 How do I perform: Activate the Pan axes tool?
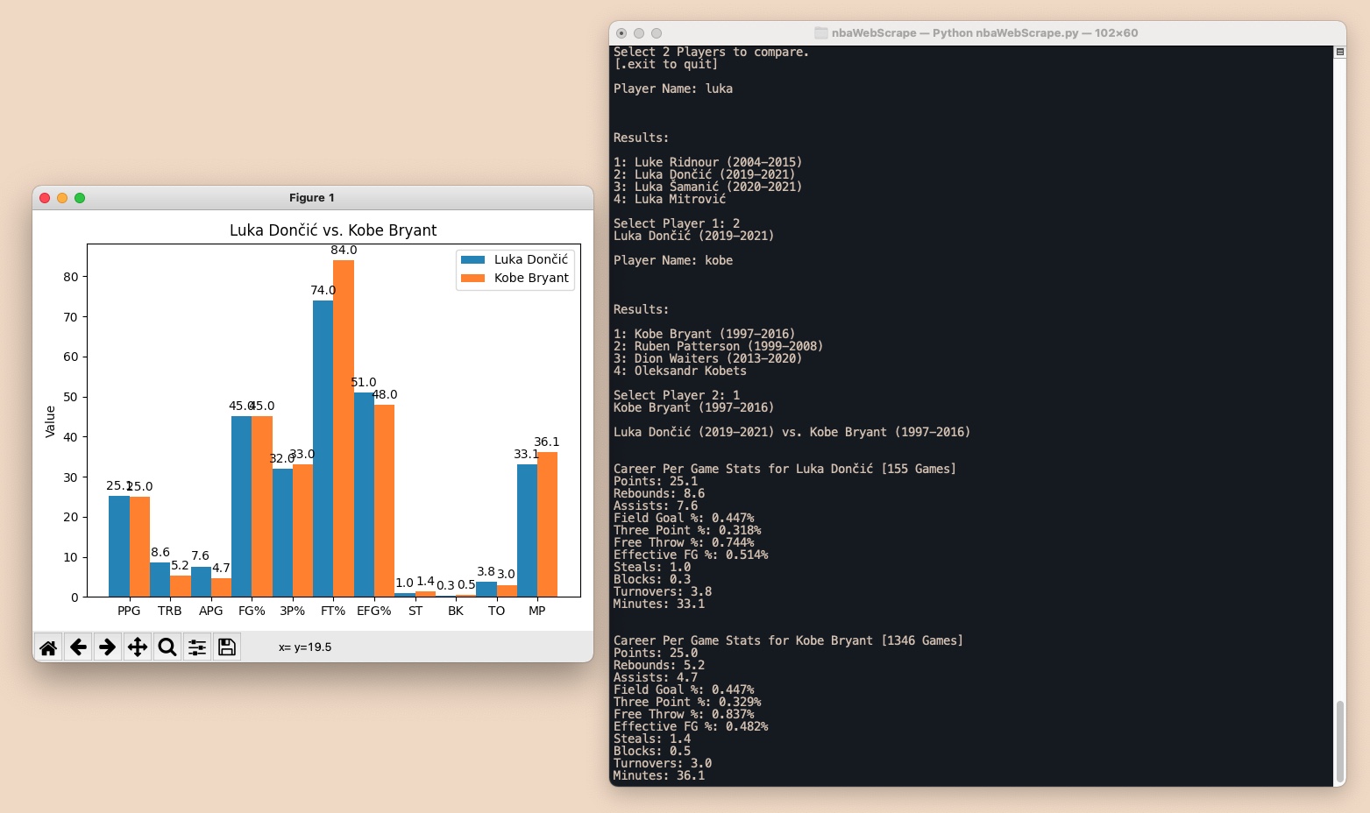tap(138, 647)
